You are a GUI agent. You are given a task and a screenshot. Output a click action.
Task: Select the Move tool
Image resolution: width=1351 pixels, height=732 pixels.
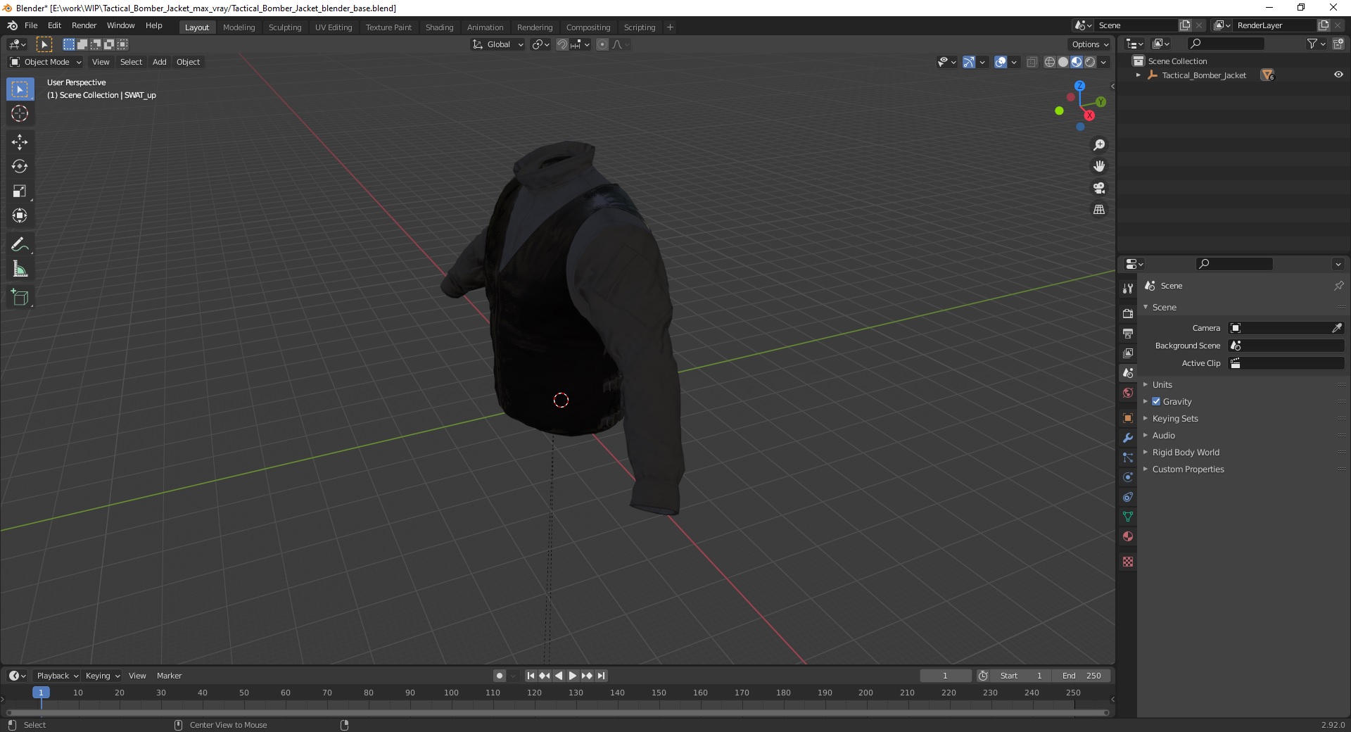[x=20, y=142]
